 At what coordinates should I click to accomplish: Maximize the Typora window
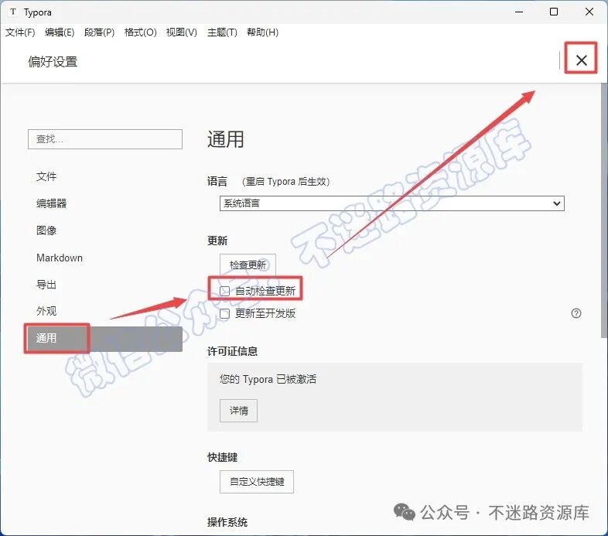pyautogui.click(x=554, y=12)
